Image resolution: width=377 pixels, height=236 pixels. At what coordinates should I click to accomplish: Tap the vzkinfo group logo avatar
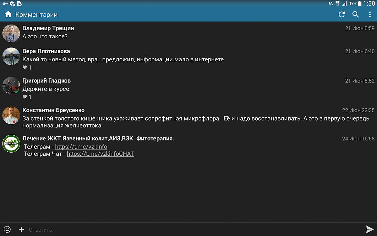pyautogui.click(x=11, y=144)
